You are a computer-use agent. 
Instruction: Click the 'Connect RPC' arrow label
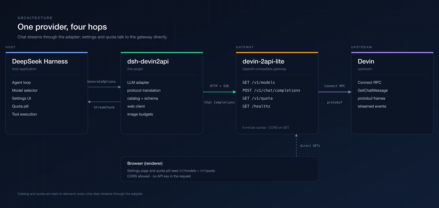(x=335, y=86)
